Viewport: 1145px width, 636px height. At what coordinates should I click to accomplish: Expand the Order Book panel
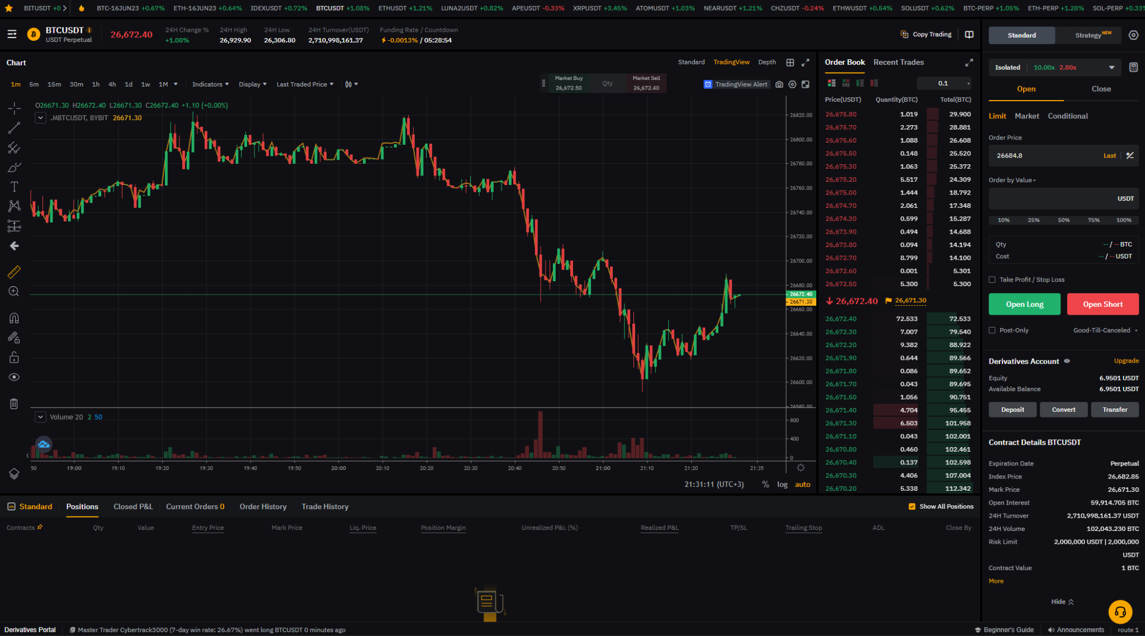point(969,63)
